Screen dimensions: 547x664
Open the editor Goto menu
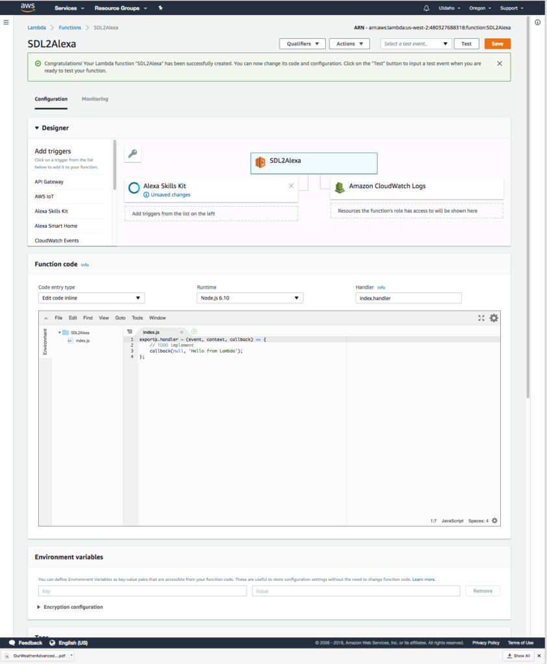pyautogui.click(x=120, y=318)
